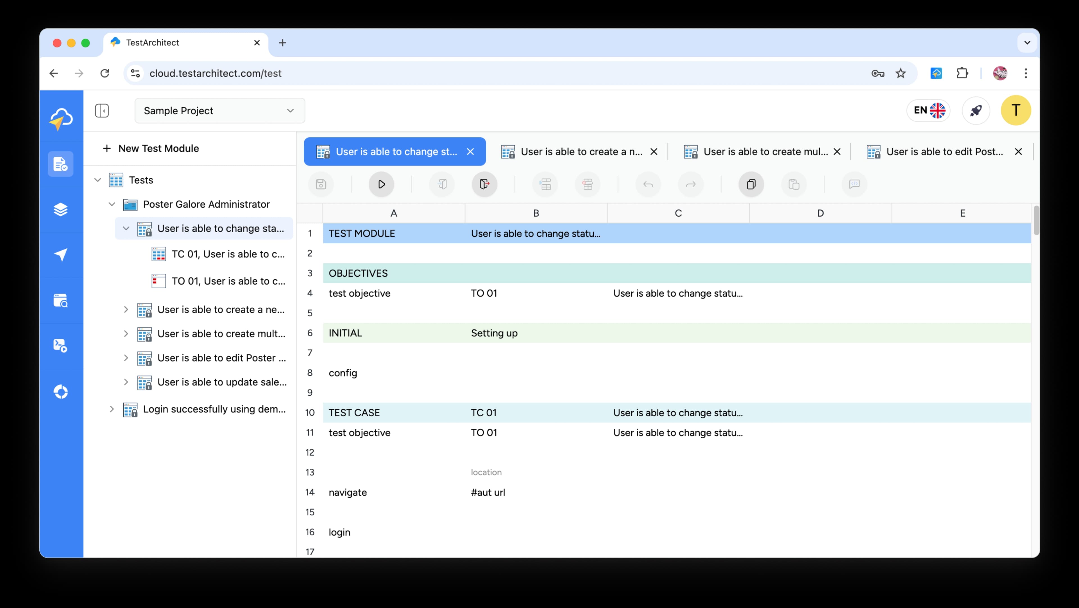
Task: Select cell with navigate keyword in row 14
Action: pos(348,493)
